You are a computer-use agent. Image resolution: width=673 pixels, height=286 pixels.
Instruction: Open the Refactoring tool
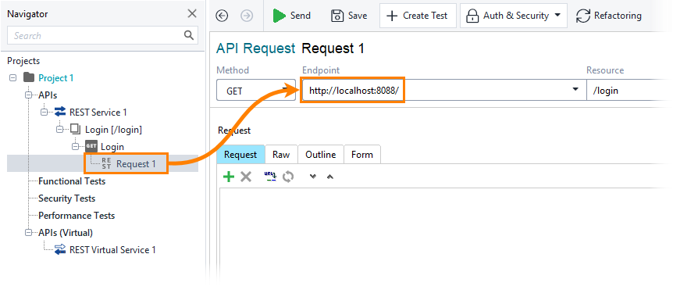pyautogui.click(x=609, y=16)
